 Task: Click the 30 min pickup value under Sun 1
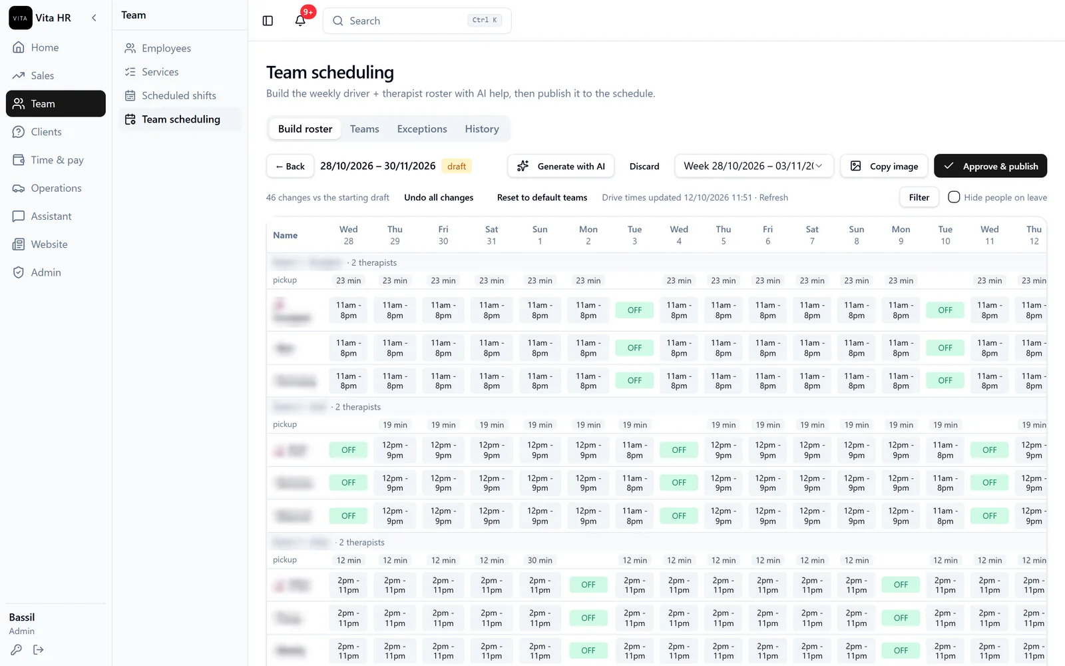pos(540,561)
